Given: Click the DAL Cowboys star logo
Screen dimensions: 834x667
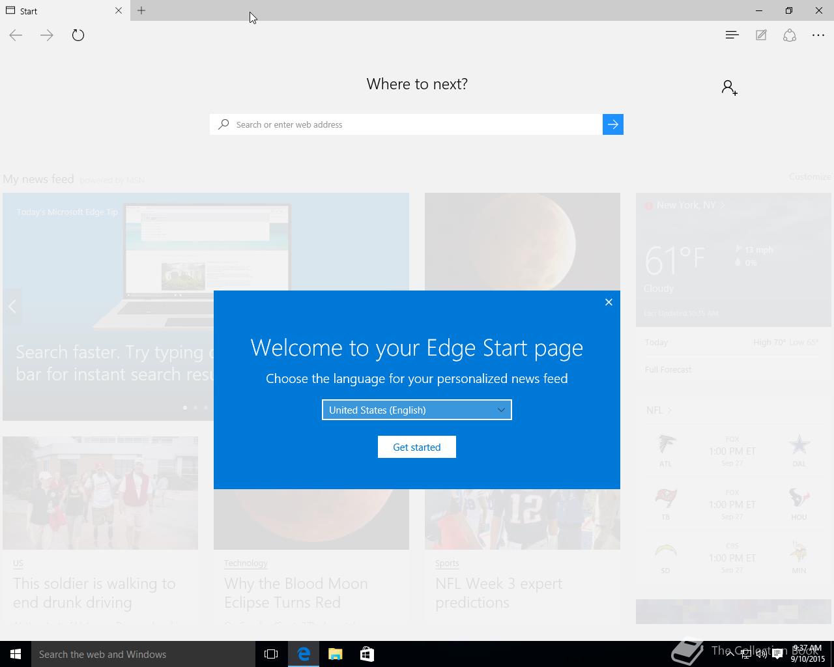Looking at the screenshot, I should tap(799, 445).
